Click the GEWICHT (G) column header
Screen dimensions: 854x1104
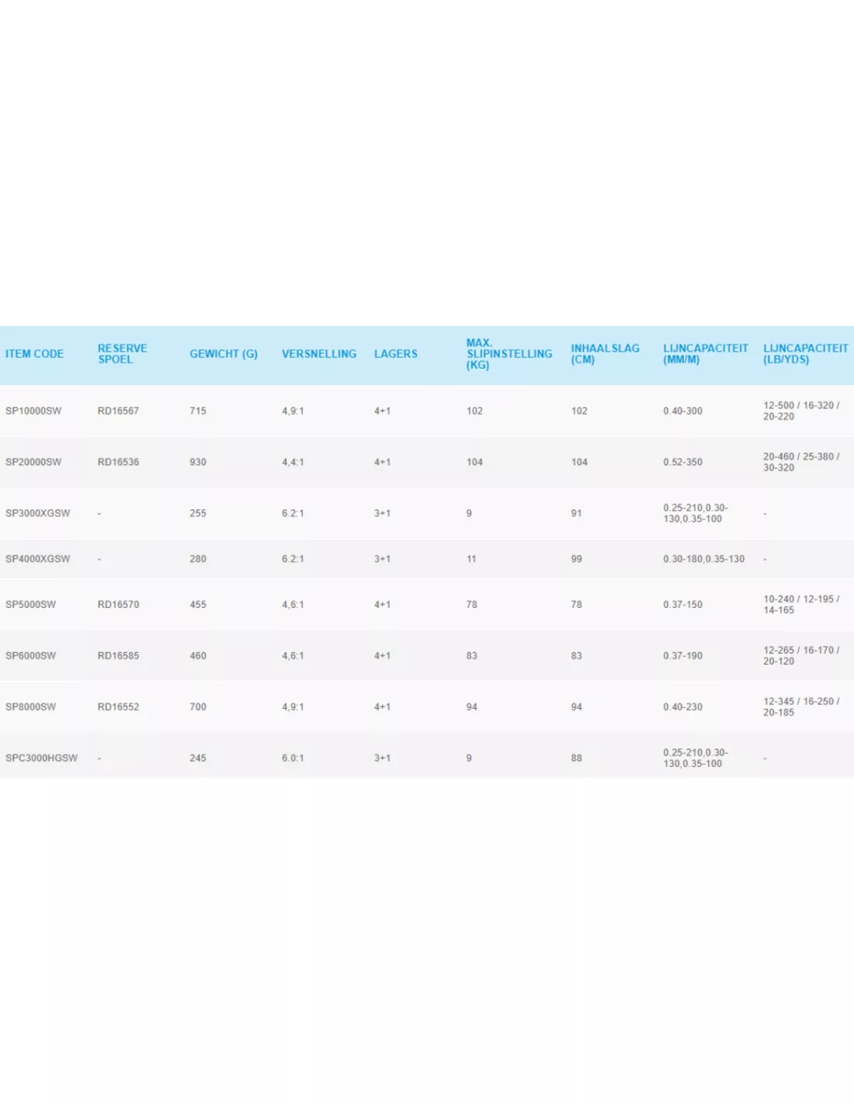pos(224,353)
